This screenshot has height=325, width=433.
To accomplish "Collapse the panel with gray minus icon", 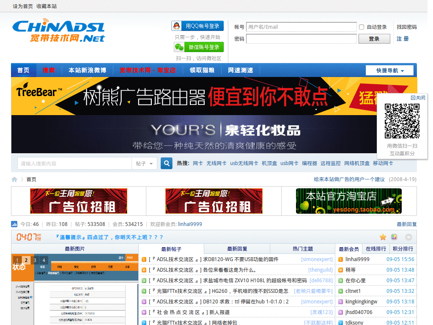I will click(x=408, y=237).
